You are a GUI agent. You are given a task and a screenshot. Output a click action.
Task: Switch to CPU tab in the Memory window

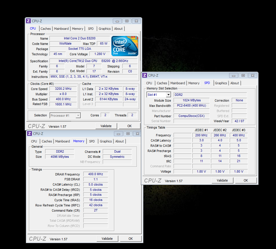(34, 141)
